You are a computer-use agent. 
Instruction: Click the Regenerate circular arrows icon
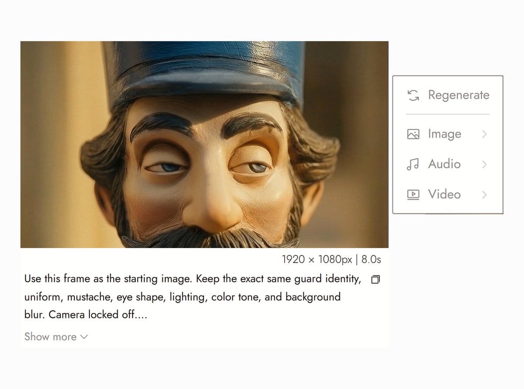click(x=413, y=95)
